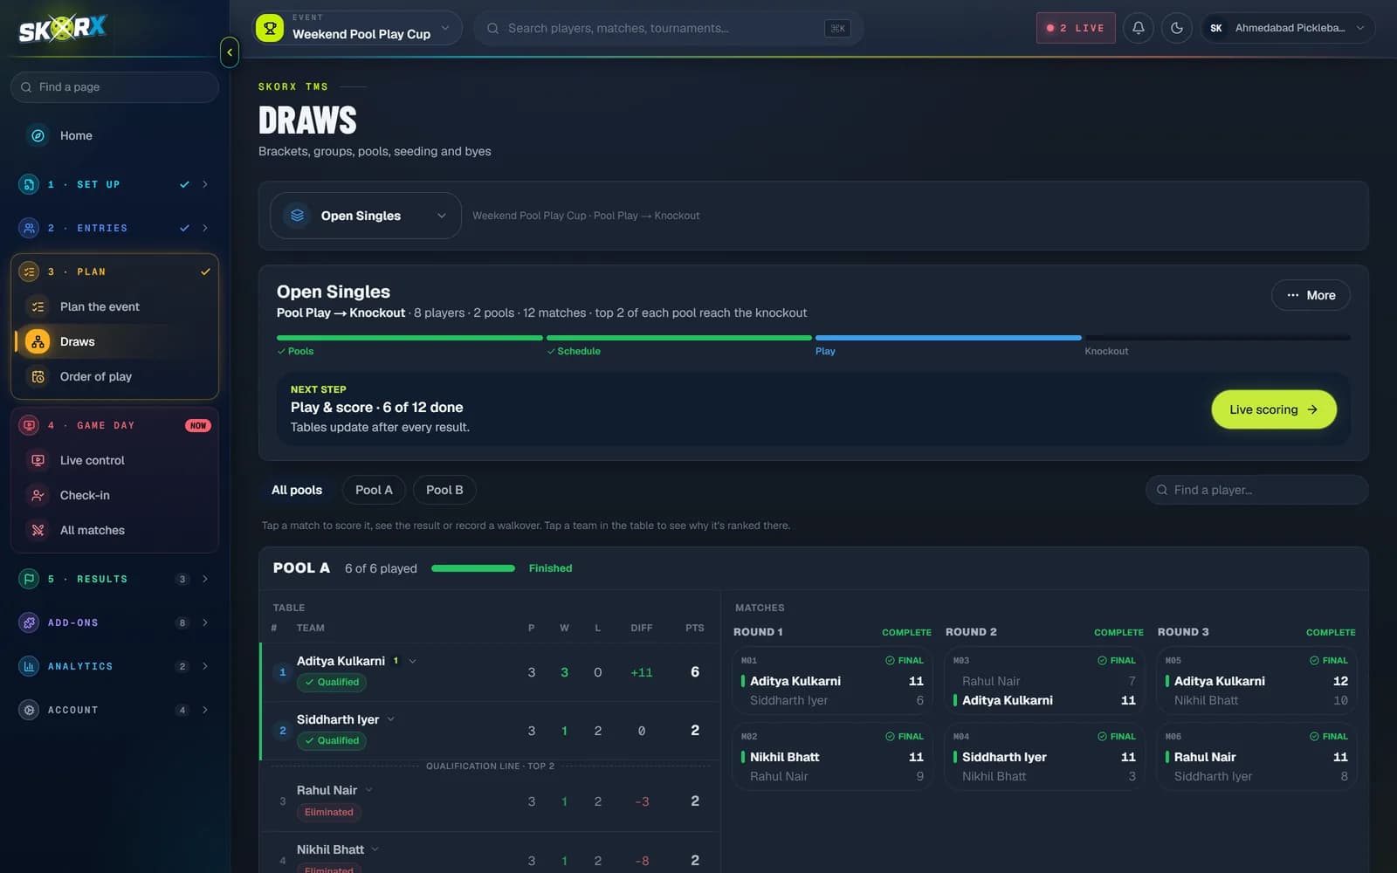Select the All pools tab
Viewport: 1397px width, 873px height.
click(x=297, y=490)
